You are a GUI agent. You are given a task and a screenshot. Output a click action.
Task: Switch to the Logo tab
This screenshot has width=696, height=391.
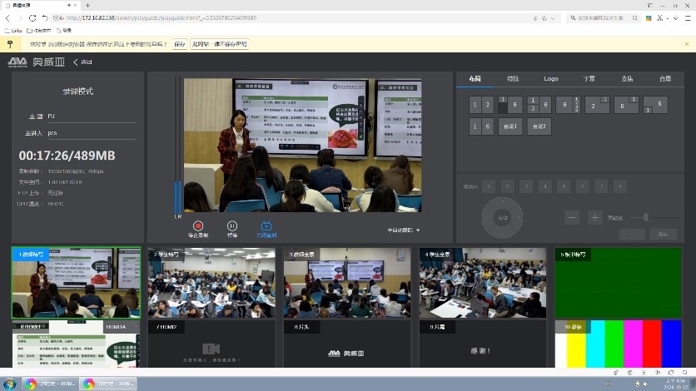tap(551, 78)
